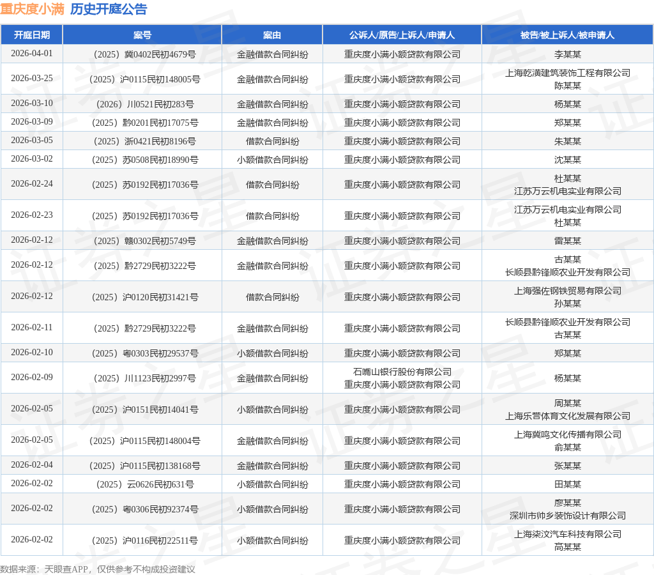This screenshot has width=654, height=575.
Task: Click the 数据来源 footer note
Action: click(98, 569)
